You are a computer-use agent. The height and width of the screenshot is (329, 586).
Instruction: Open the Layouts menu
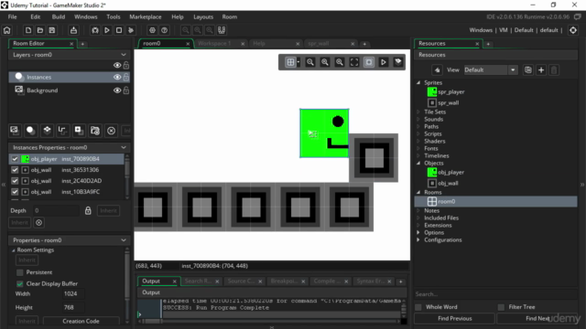pos(203,16)
